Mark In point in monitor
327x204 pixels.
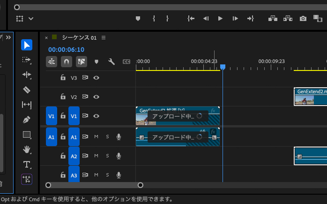(154, 19)
